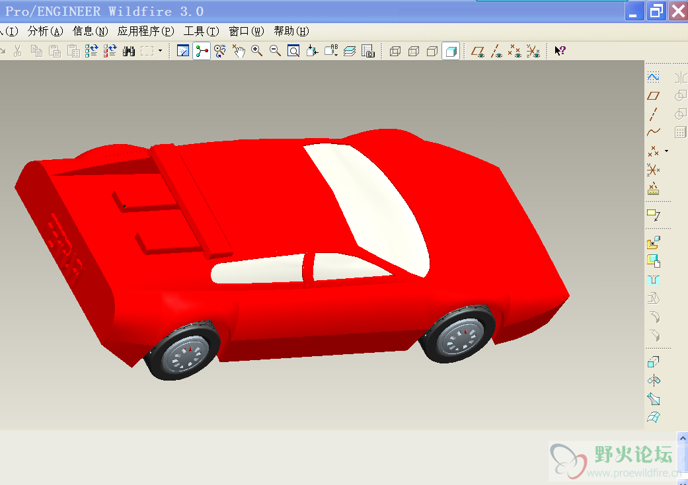Viewport: 688px width, 485px height.
Task: Select the Hole tool icon
Action: click(x=654, y=280)
